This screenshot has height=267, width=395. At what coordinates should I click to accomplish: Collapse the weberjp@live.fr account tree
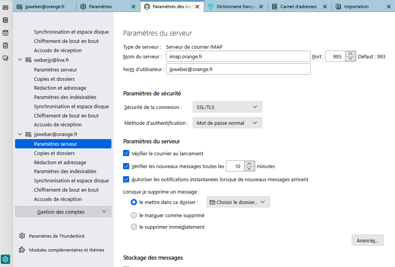(x=20, y=60)
